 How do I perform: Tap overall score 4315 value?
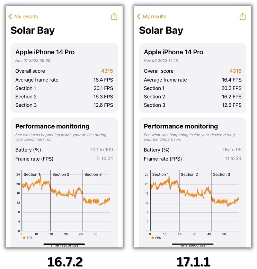click(x=107, y=71)
